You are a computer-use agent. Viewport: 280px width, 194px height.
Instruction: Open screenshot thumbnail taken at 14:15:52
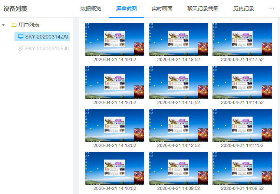178,83
